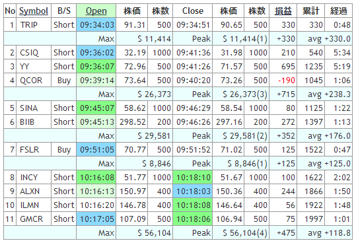356x243 pixels.
Task: Click the cumulative total 1997
Action: (314, 219)
